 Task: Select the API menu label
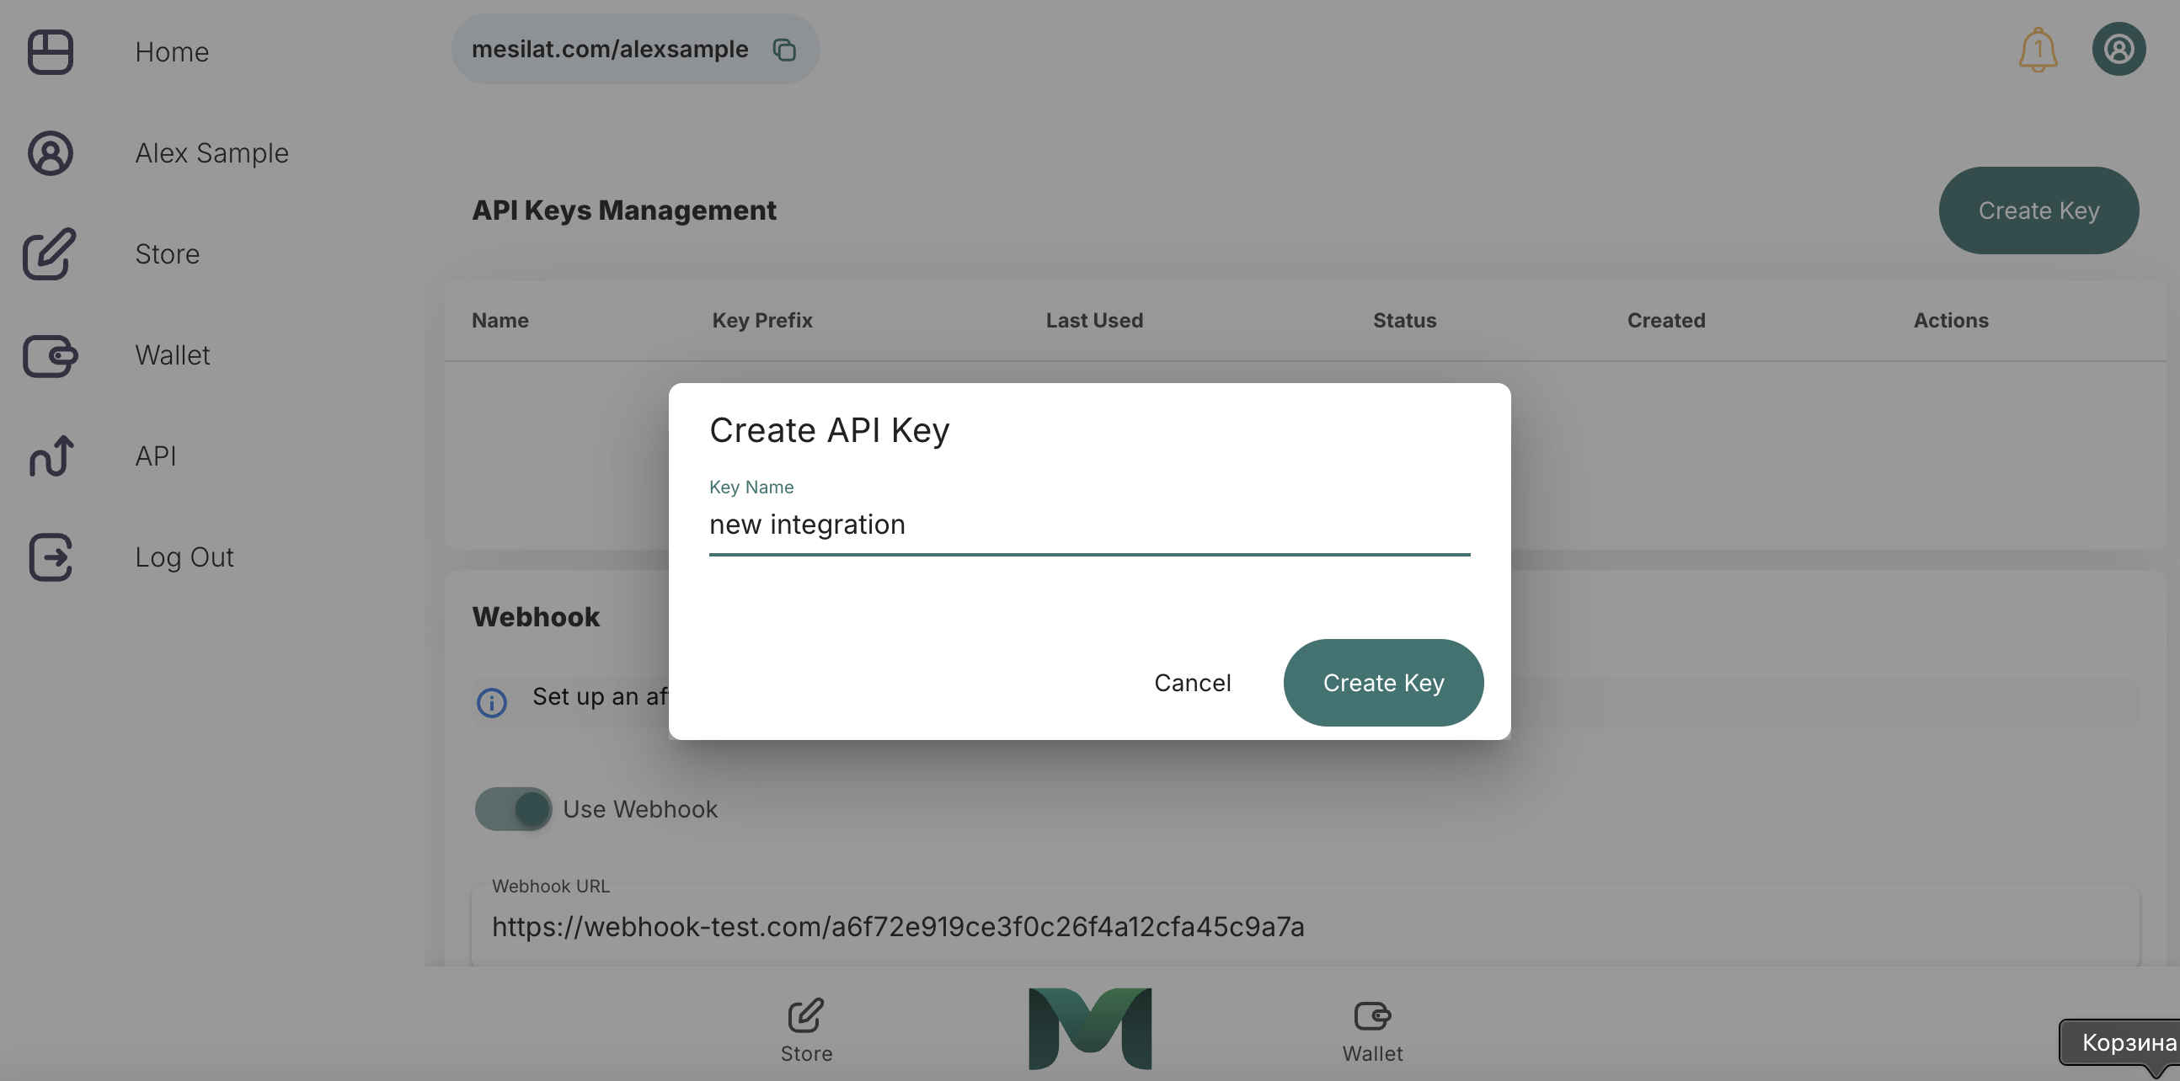pos(156,456)
